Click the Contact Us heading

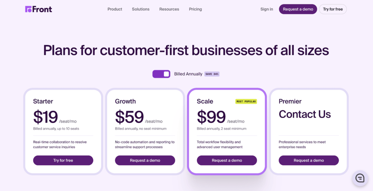(305, 114)
